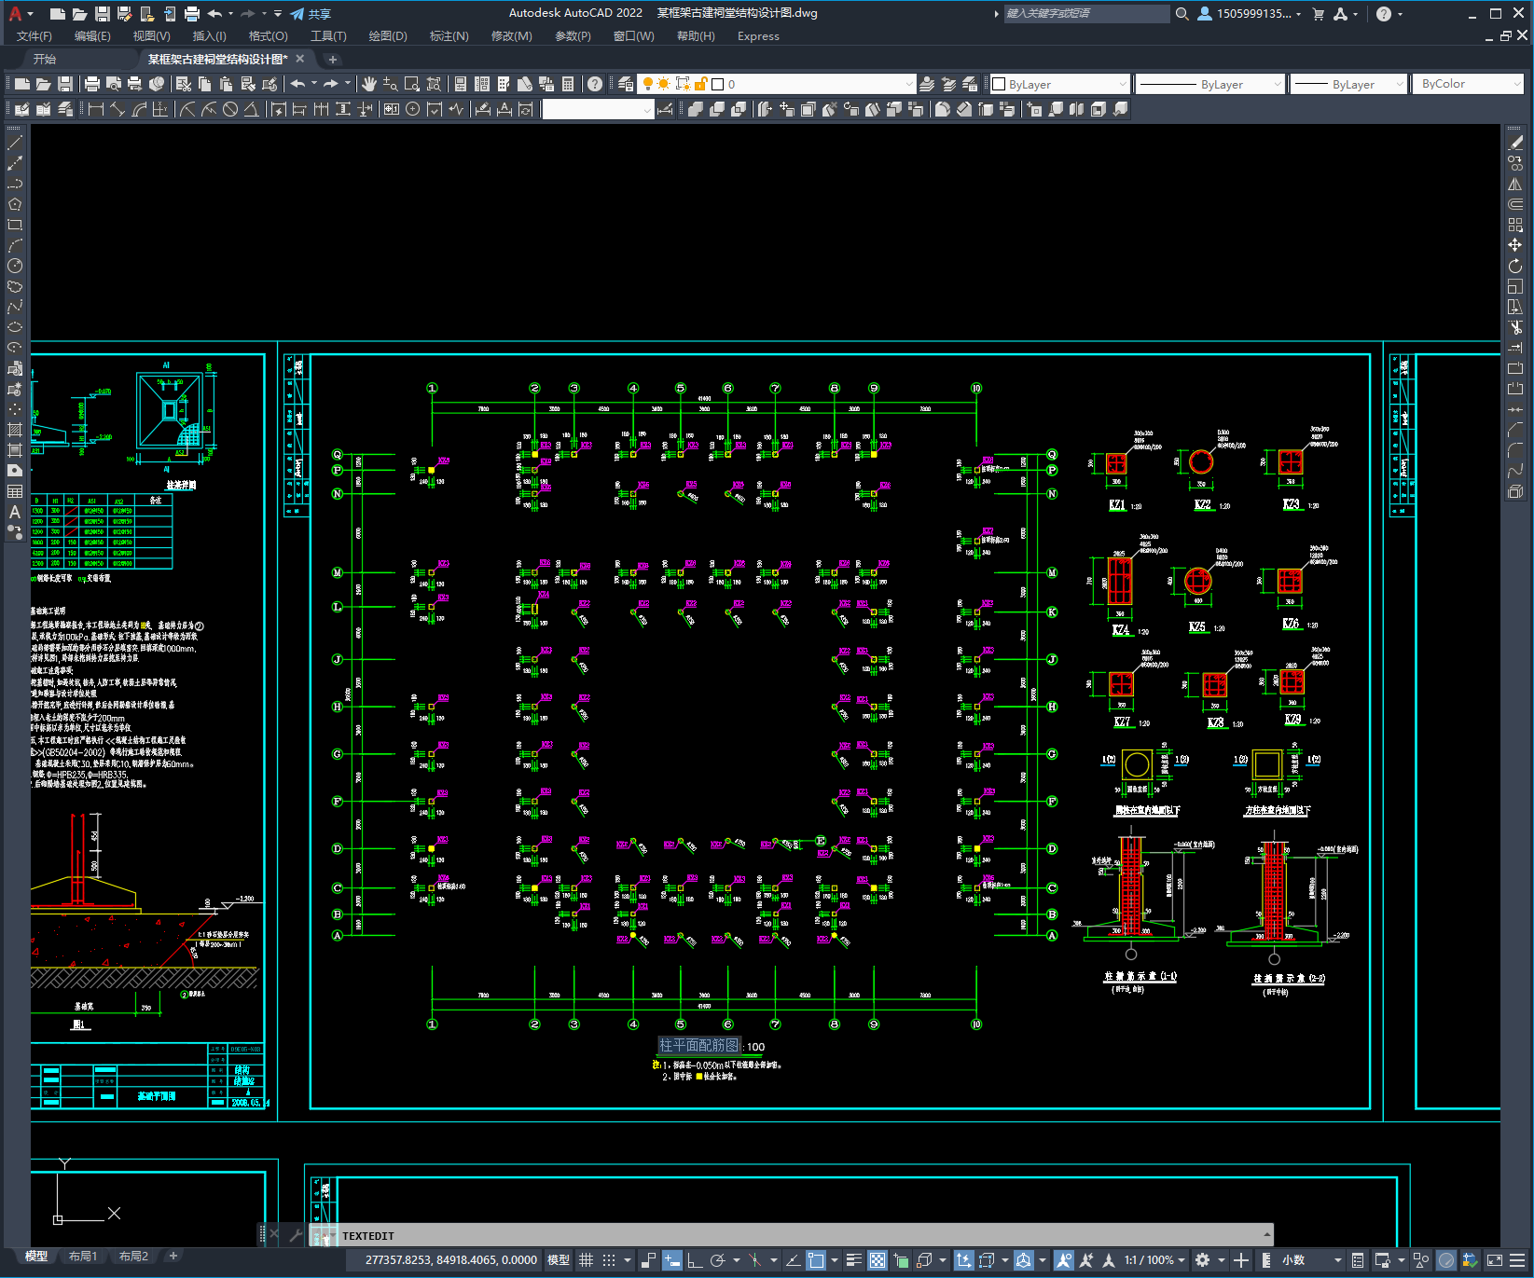
Task: Select the Line draw tool
Action: 14,143
